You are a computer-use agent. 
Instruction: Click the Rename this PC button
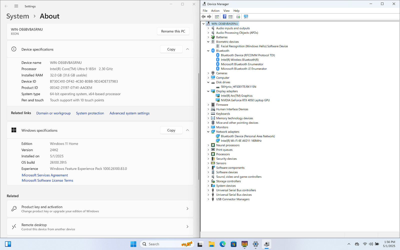[173, 31]
